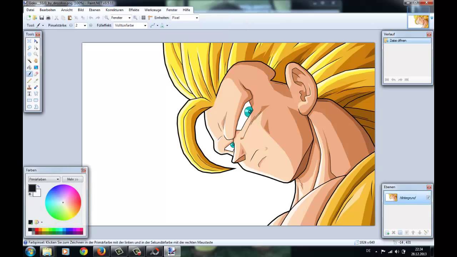This screenshot has width=457, height=257.
Task: Select the Pencil tool
Action: [29, 81]
